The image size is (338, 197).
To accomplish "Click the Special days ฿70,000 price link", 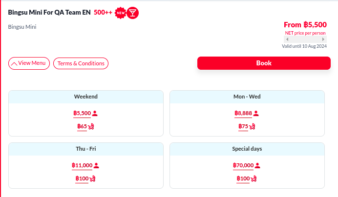I will click(243, 165).
